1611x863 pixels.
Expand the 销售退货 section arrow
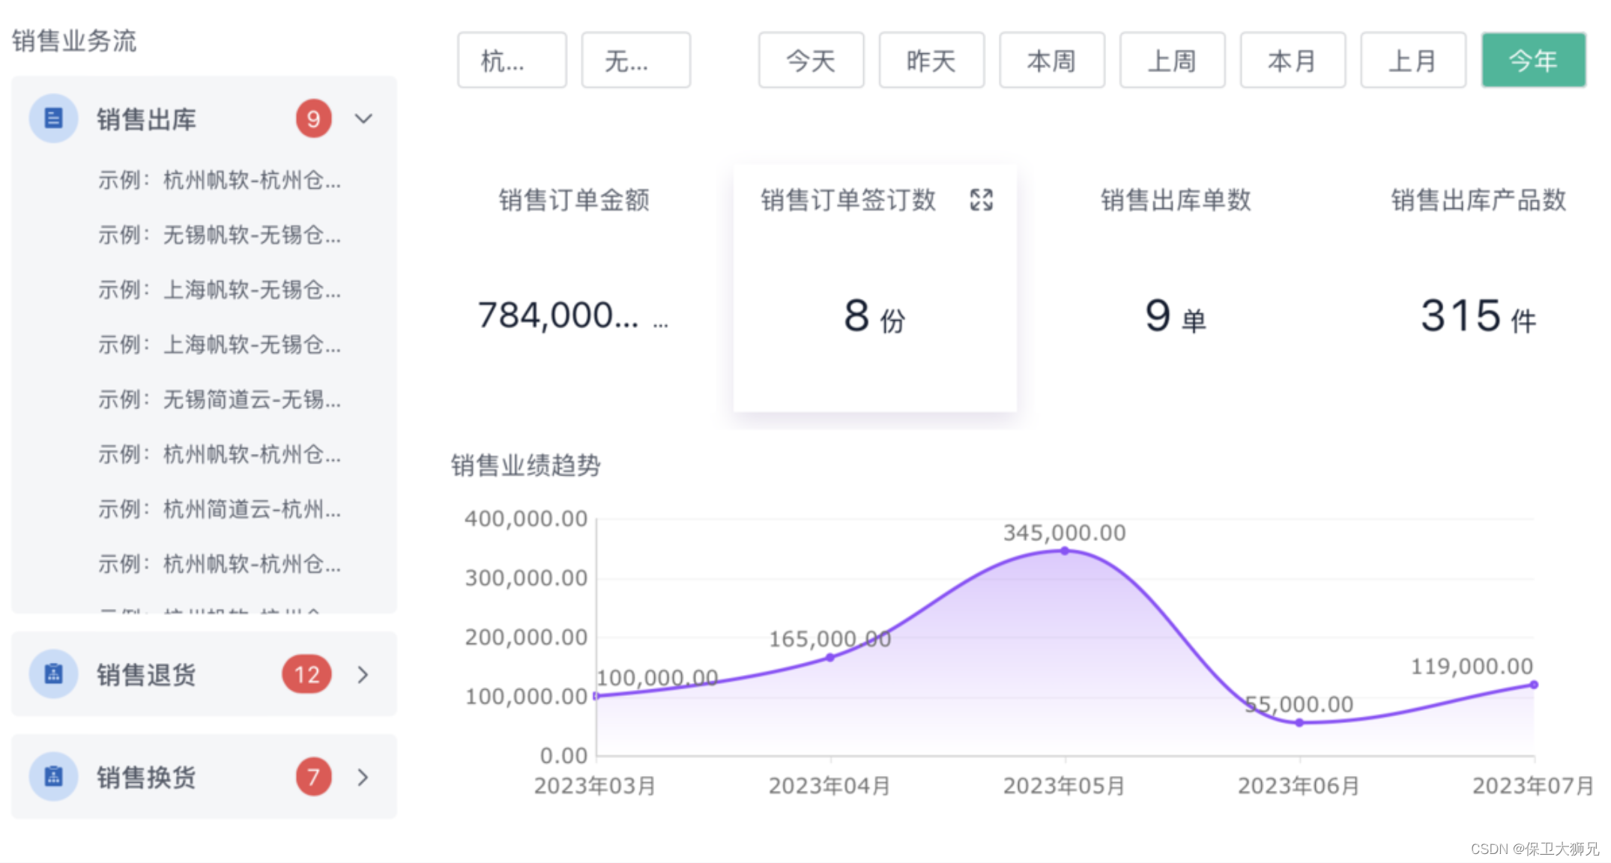(363, 674)
